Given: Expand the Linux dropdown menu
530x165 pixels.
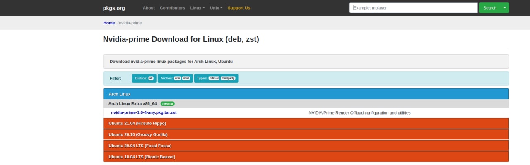Looking at the screenshot, I should (x=198, y=8).
